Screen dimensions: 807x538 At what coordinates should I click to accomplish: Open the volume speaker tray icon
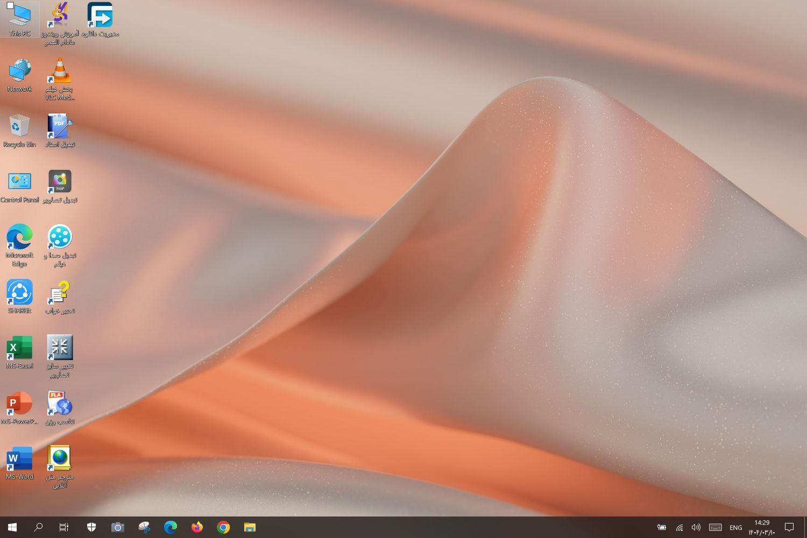tap(696, 527)
